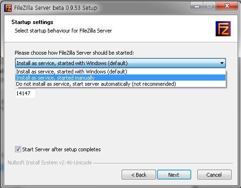Click the startup type combo box field

click(x=120, y=63)
